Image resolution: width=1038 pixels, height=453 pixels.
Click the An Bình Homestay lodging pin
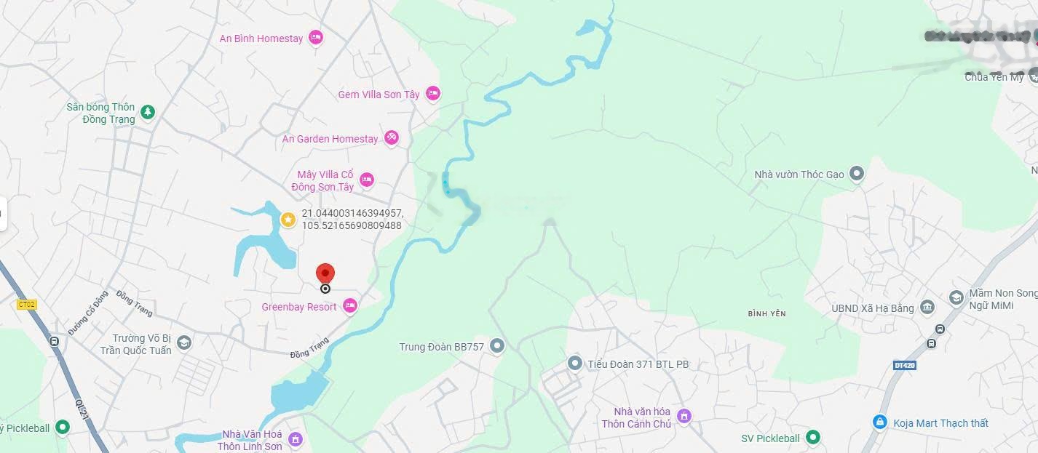315,37
